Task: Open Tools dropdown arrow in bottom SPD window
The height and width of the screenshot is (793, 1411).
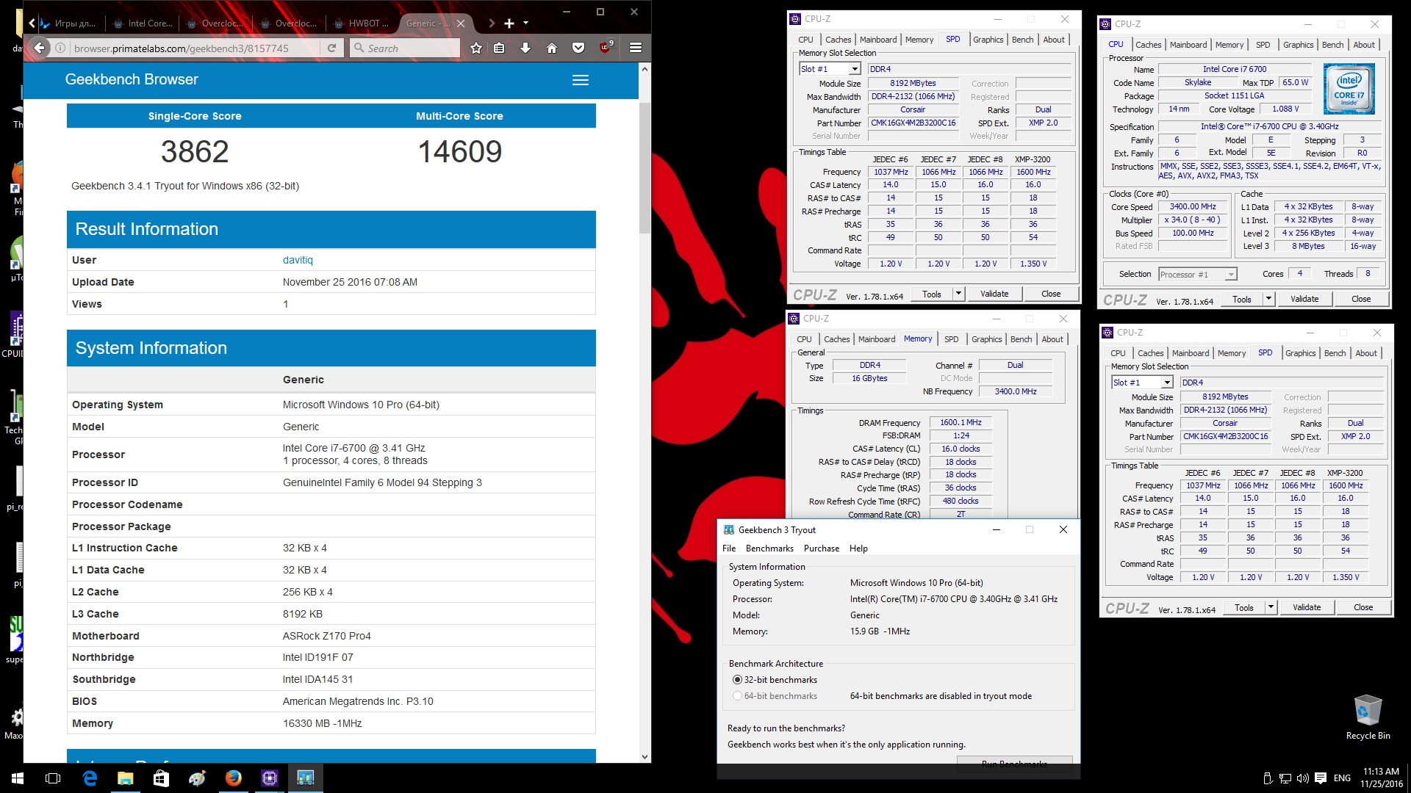Action: point(1271,607)
